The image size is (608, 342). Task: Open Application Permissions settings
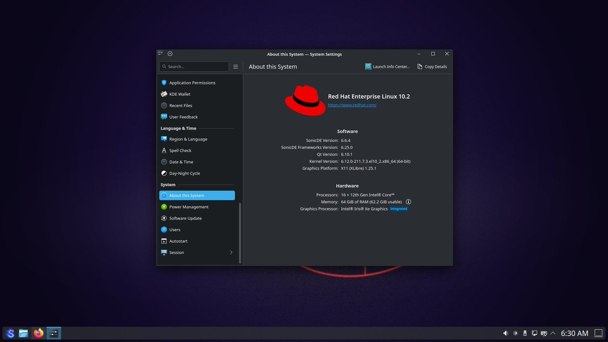tap(197, 83)
